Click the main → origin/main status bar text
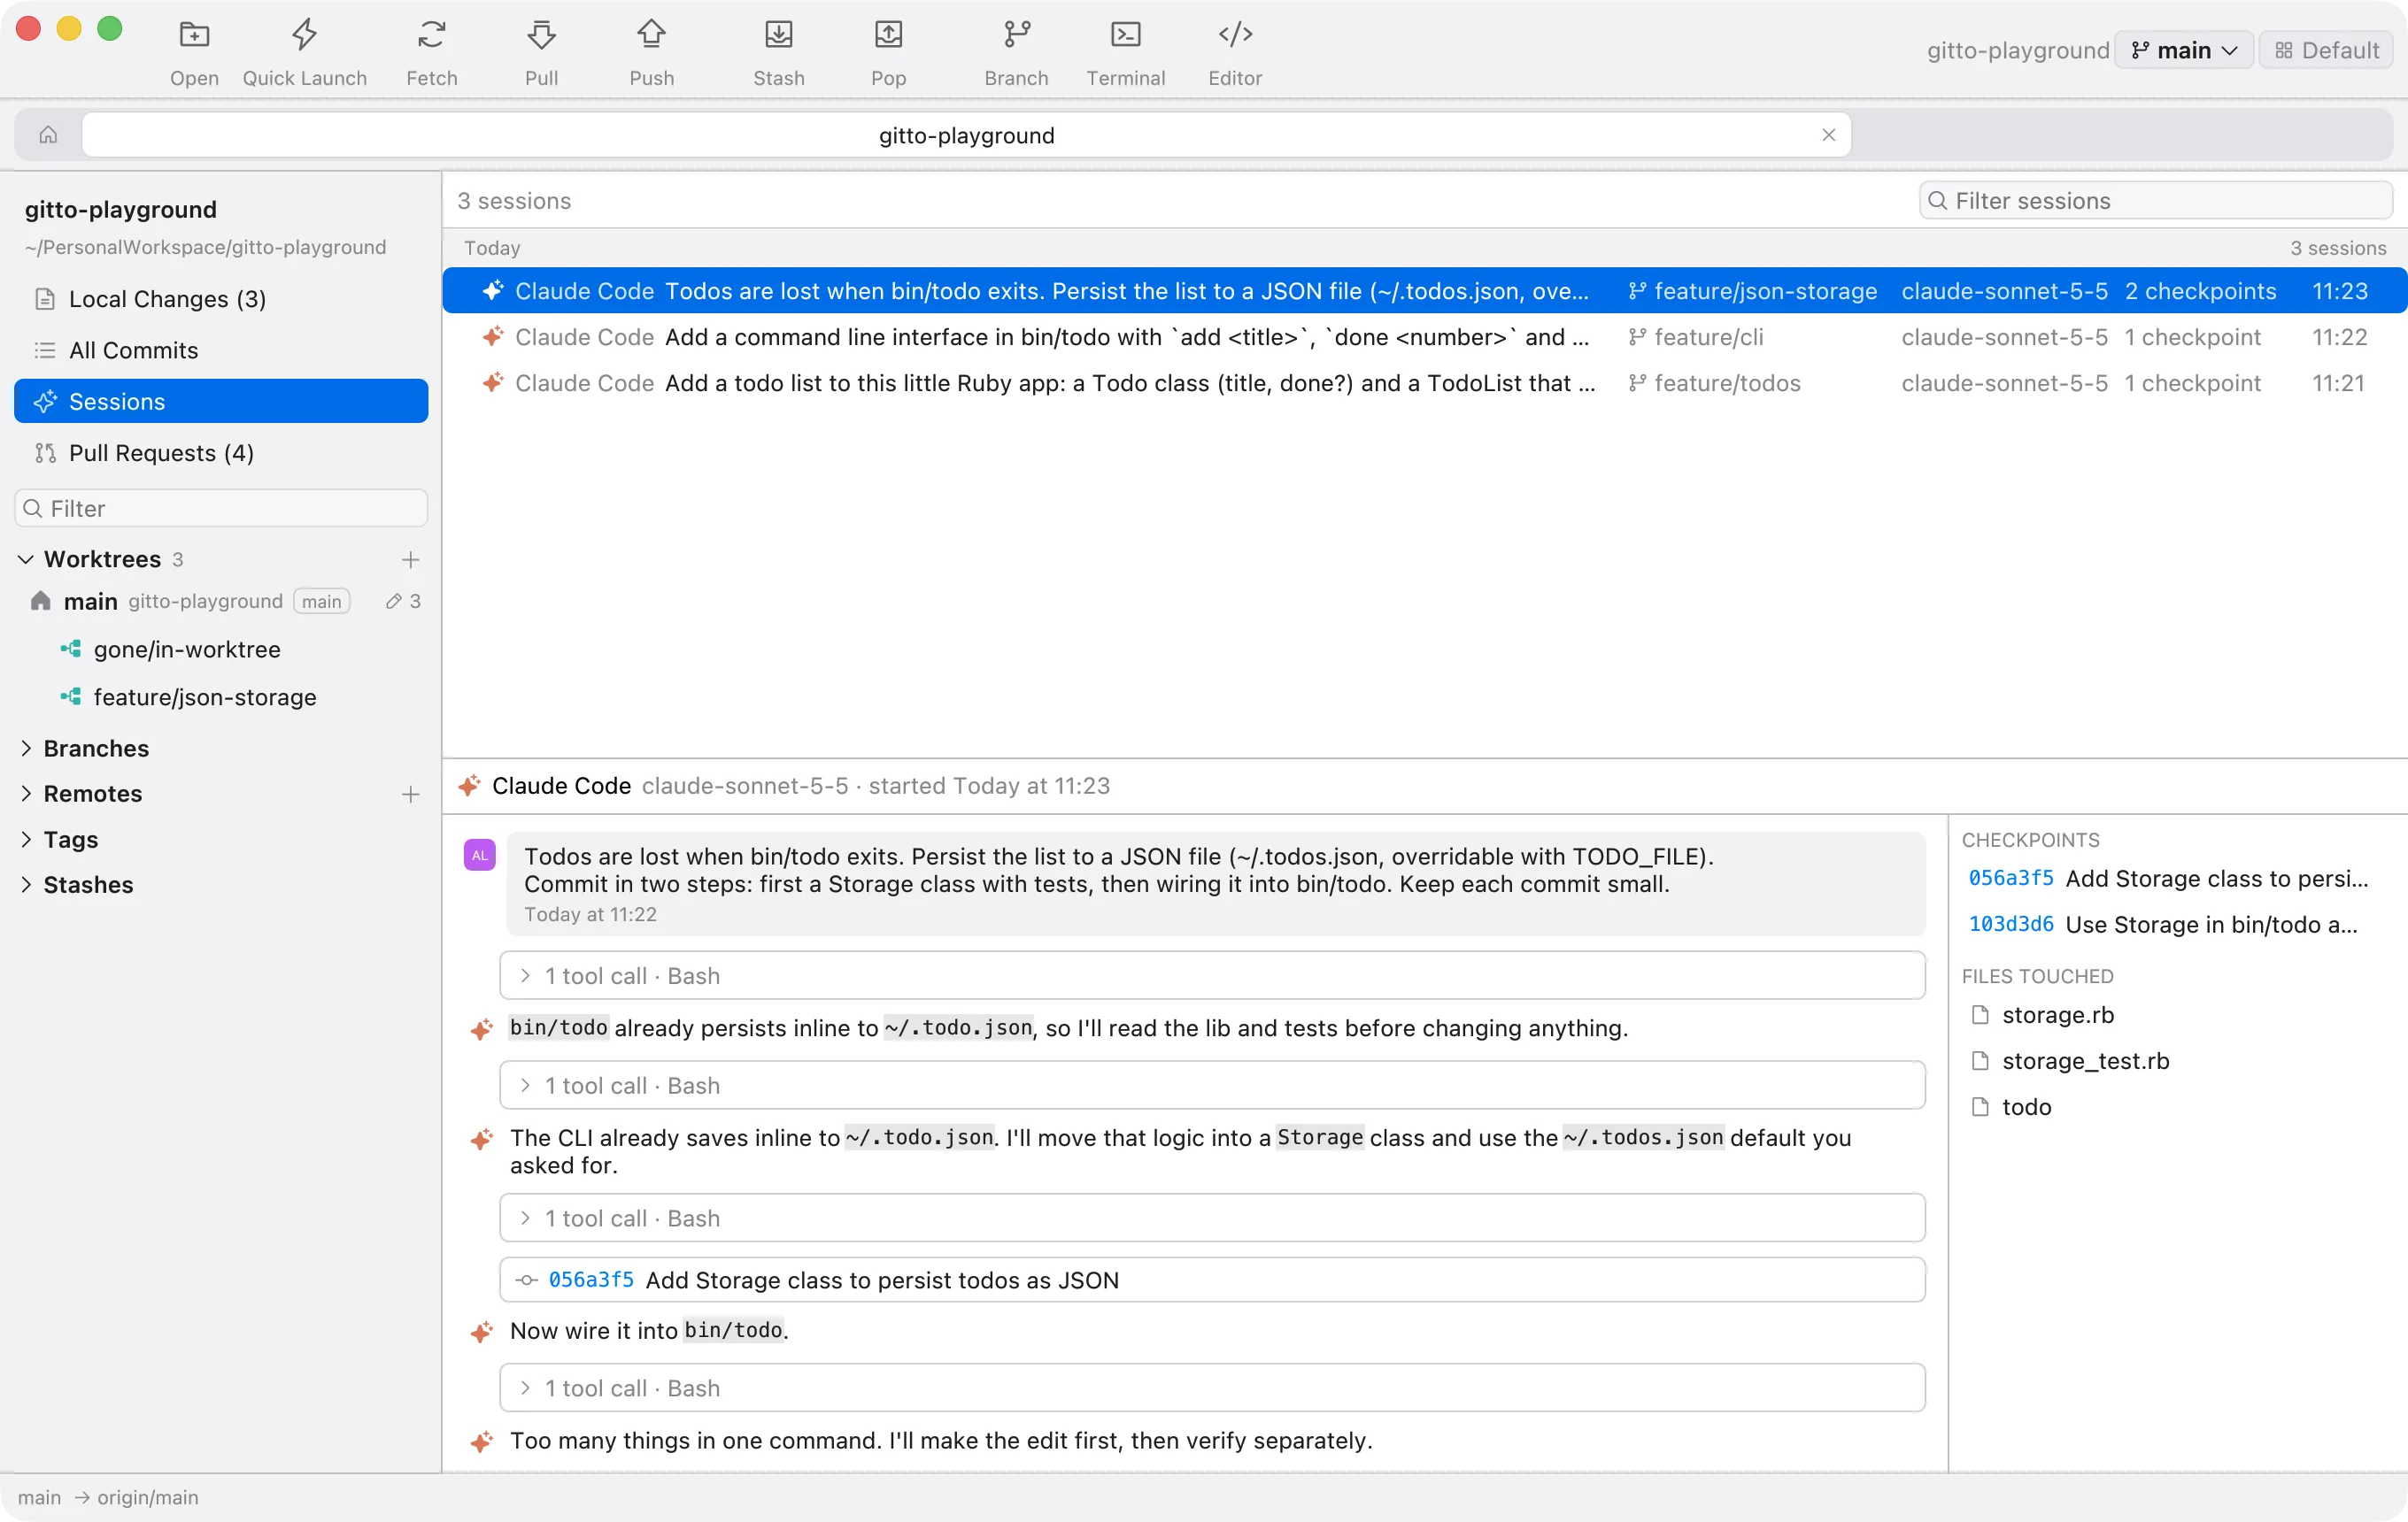The width and height of the screenshot is (2408, 1522). 108,1496
